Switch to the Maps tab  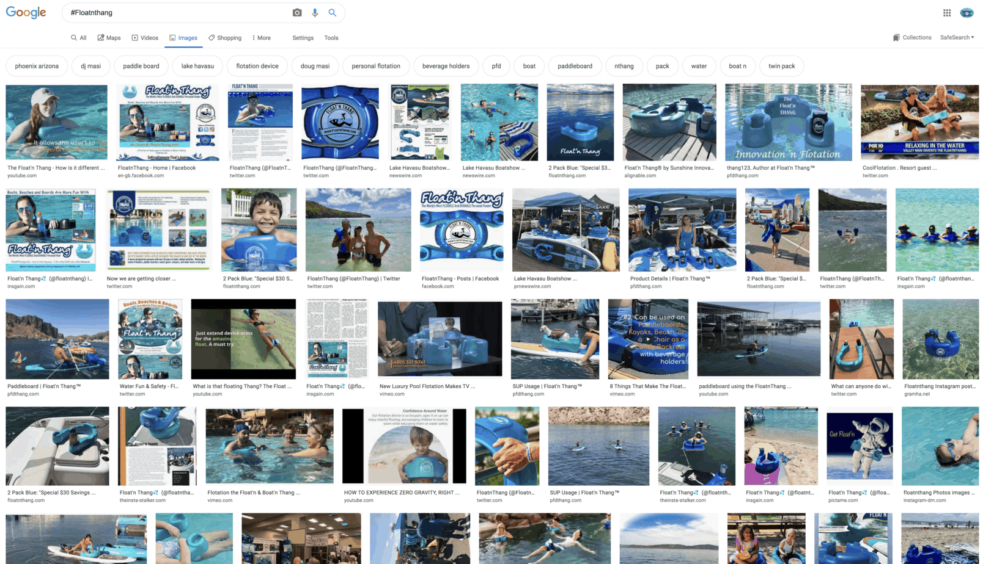tap(109, 38)
